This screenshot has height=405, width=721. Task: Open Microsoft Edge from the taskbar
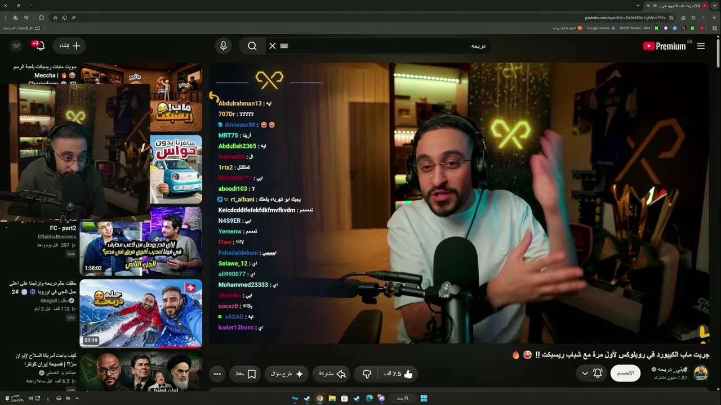click(369, 399)
